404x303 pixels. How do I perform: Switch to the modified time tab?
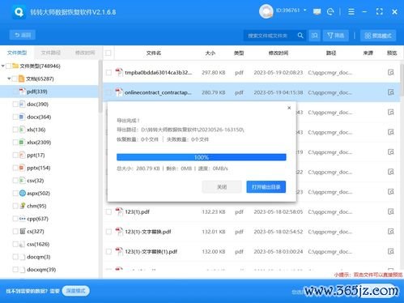pos(85,53)
